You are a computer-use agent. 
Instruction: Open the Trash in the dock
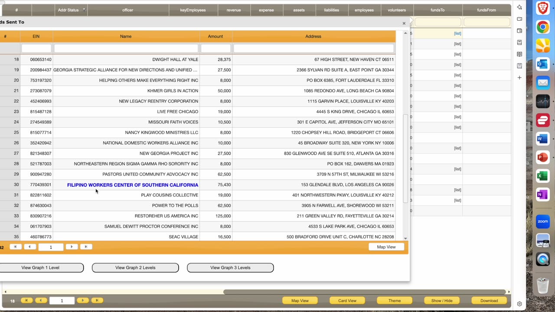click(x=543, y=286)
